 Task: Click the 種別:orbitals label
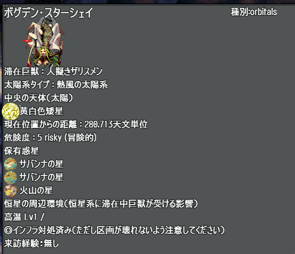coord(254,12)
